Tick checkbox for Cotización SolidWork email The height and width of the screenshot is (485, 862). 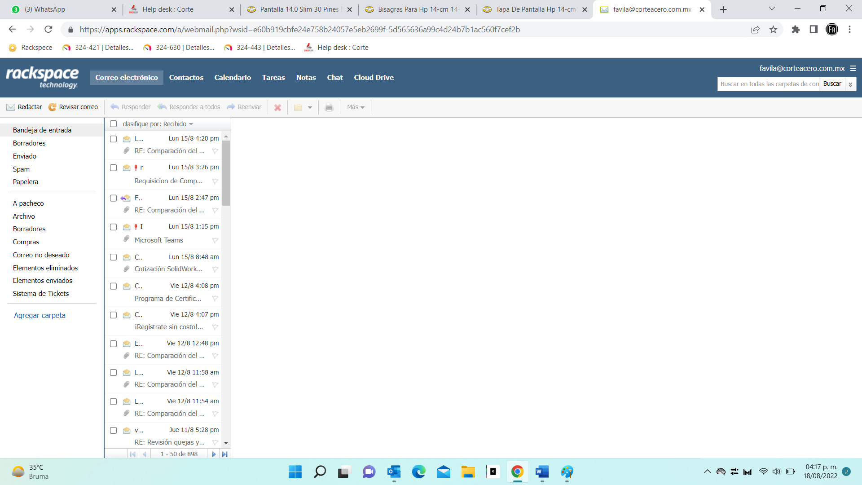tap(113, 257)
